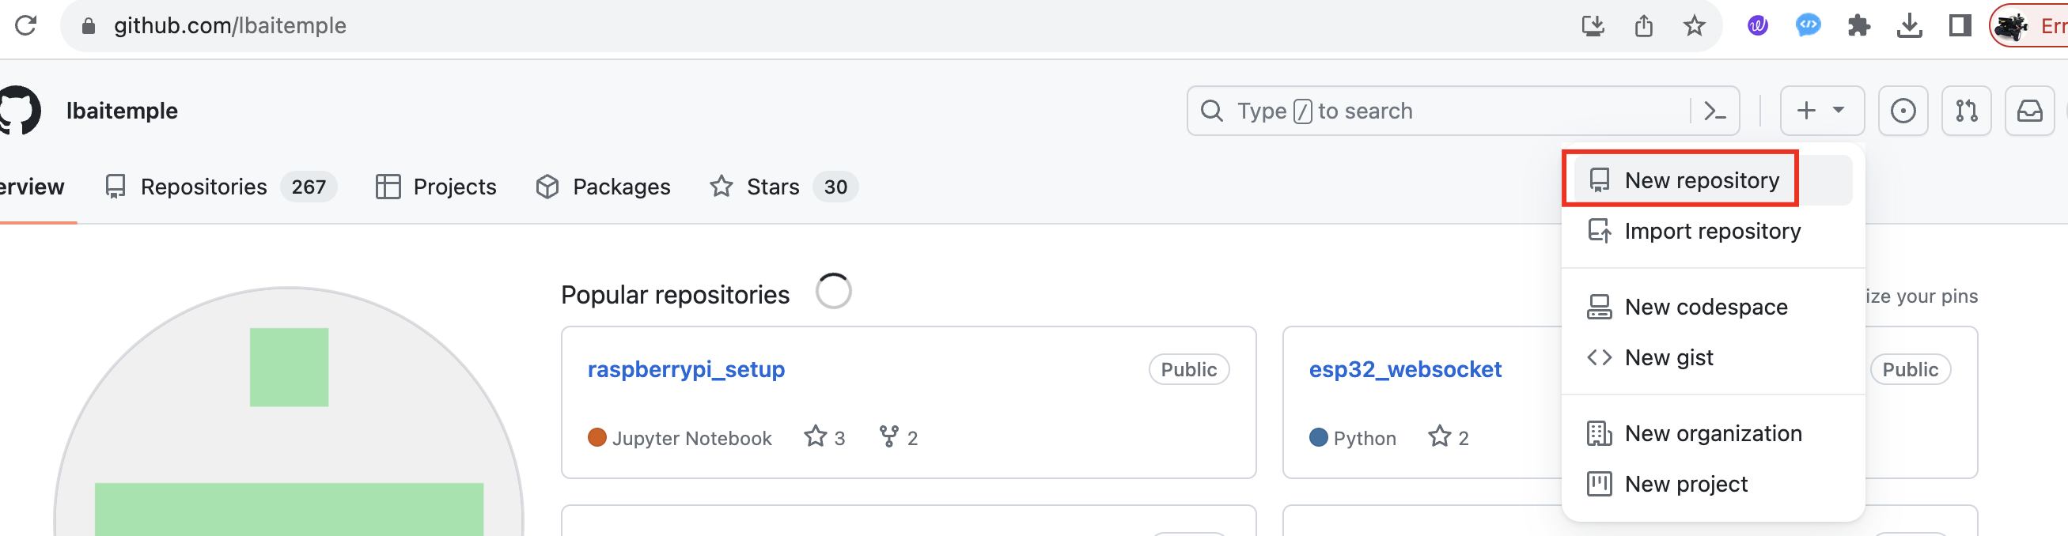Toggle the browser side panel
This screenshot has height=536, width=2068.
coord(1960,25)
